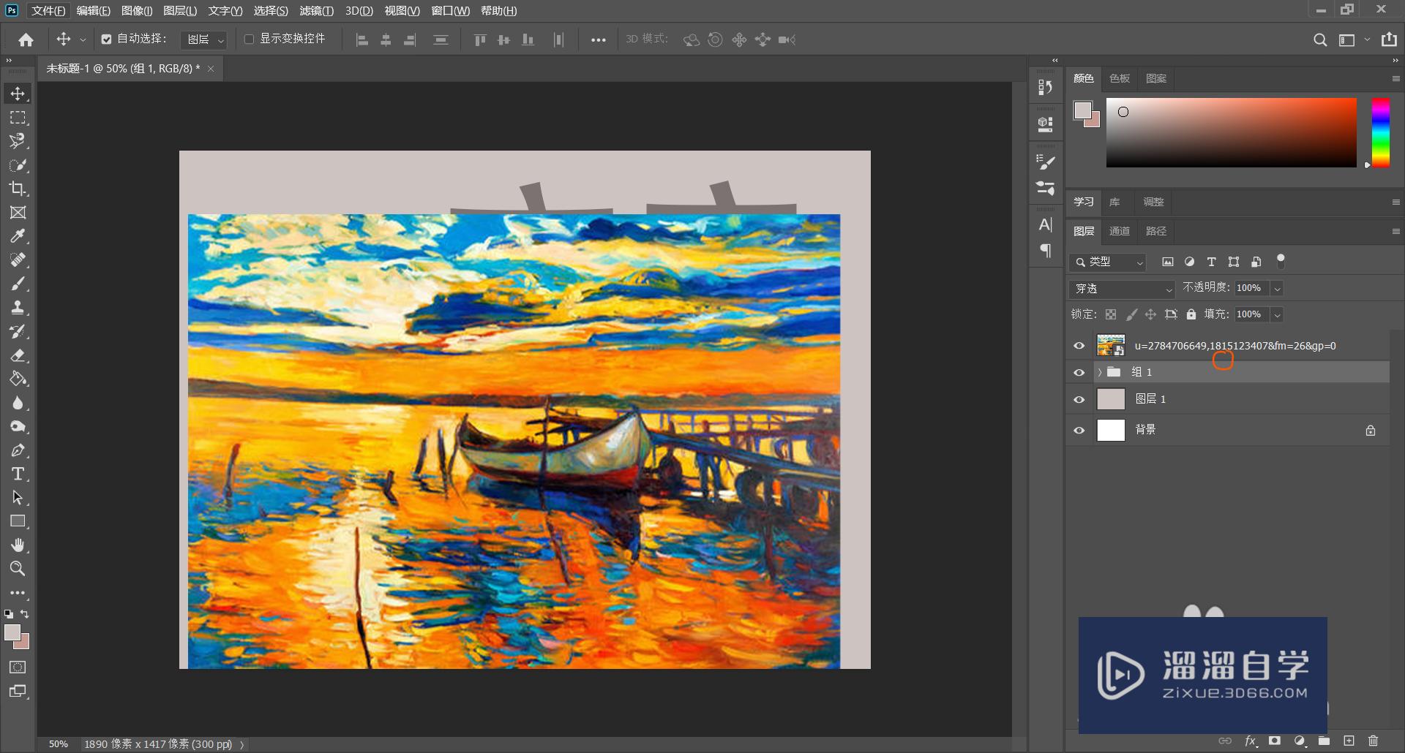Screen dimensions: 1405x753
Task: Select the Paint Bucket tool
Action: point(18,379)
